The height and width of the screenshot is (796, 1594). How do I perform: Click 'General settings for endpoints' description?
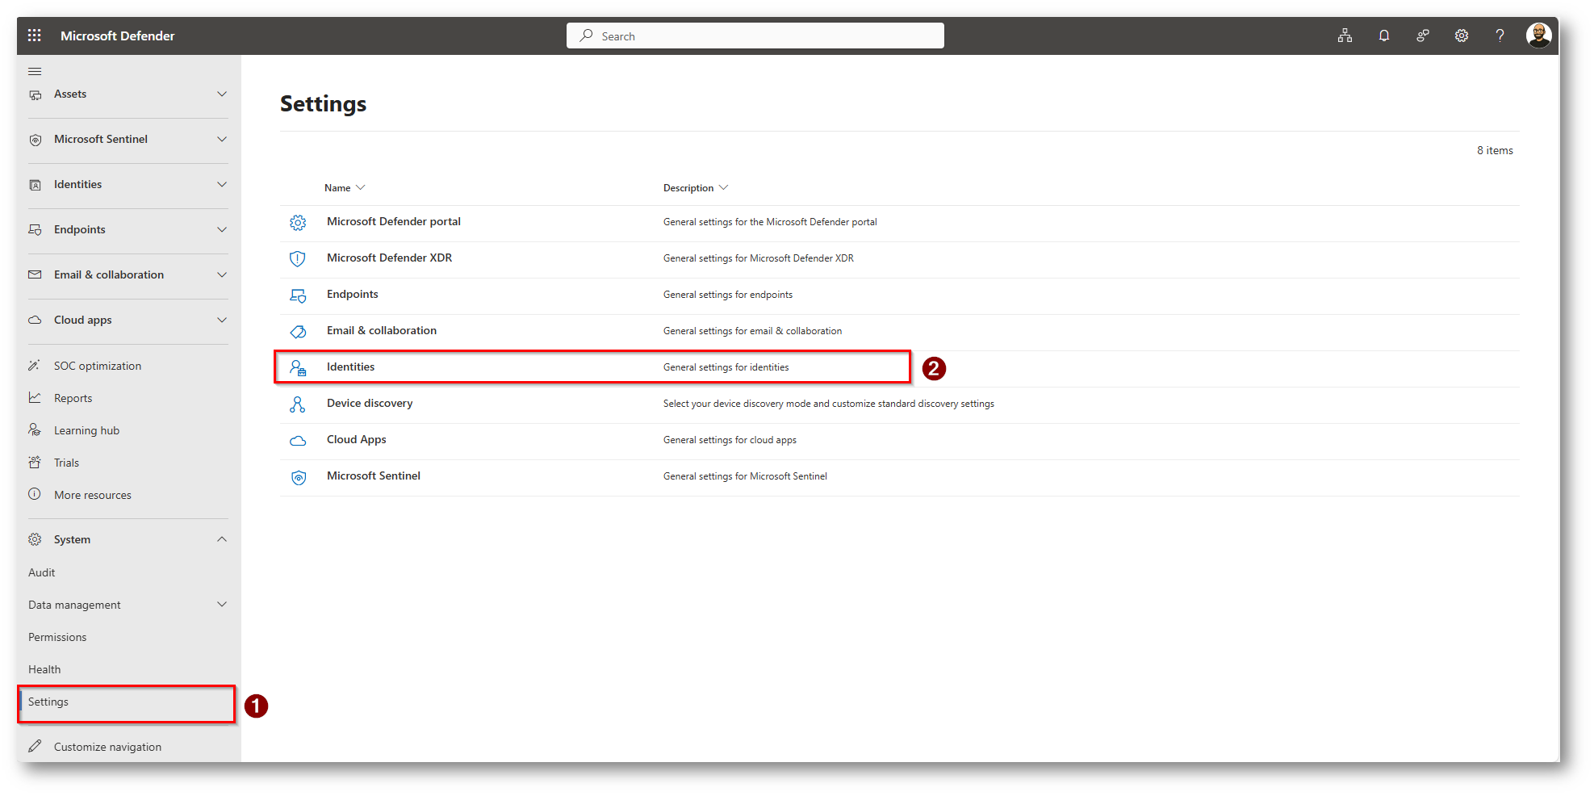tap(728, 295)
